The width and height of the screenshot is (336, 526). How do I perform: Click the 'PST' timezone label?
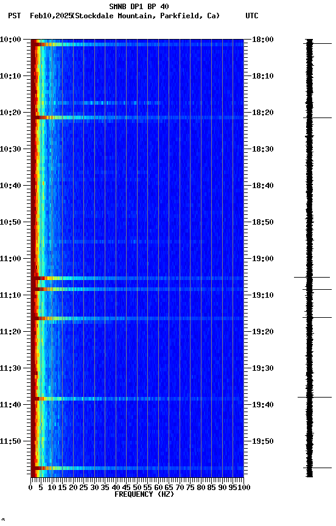pos(15,16)
